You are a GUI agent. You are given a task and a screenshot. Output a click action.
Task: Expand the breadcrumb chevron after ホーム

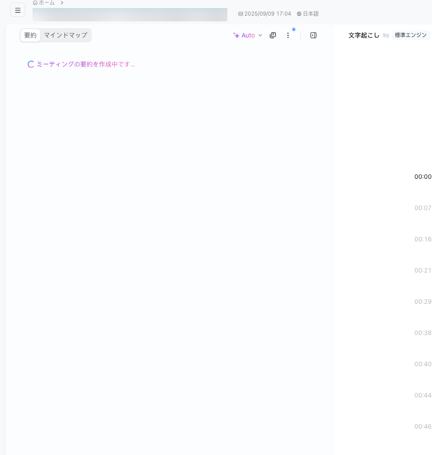coord(62,3)
